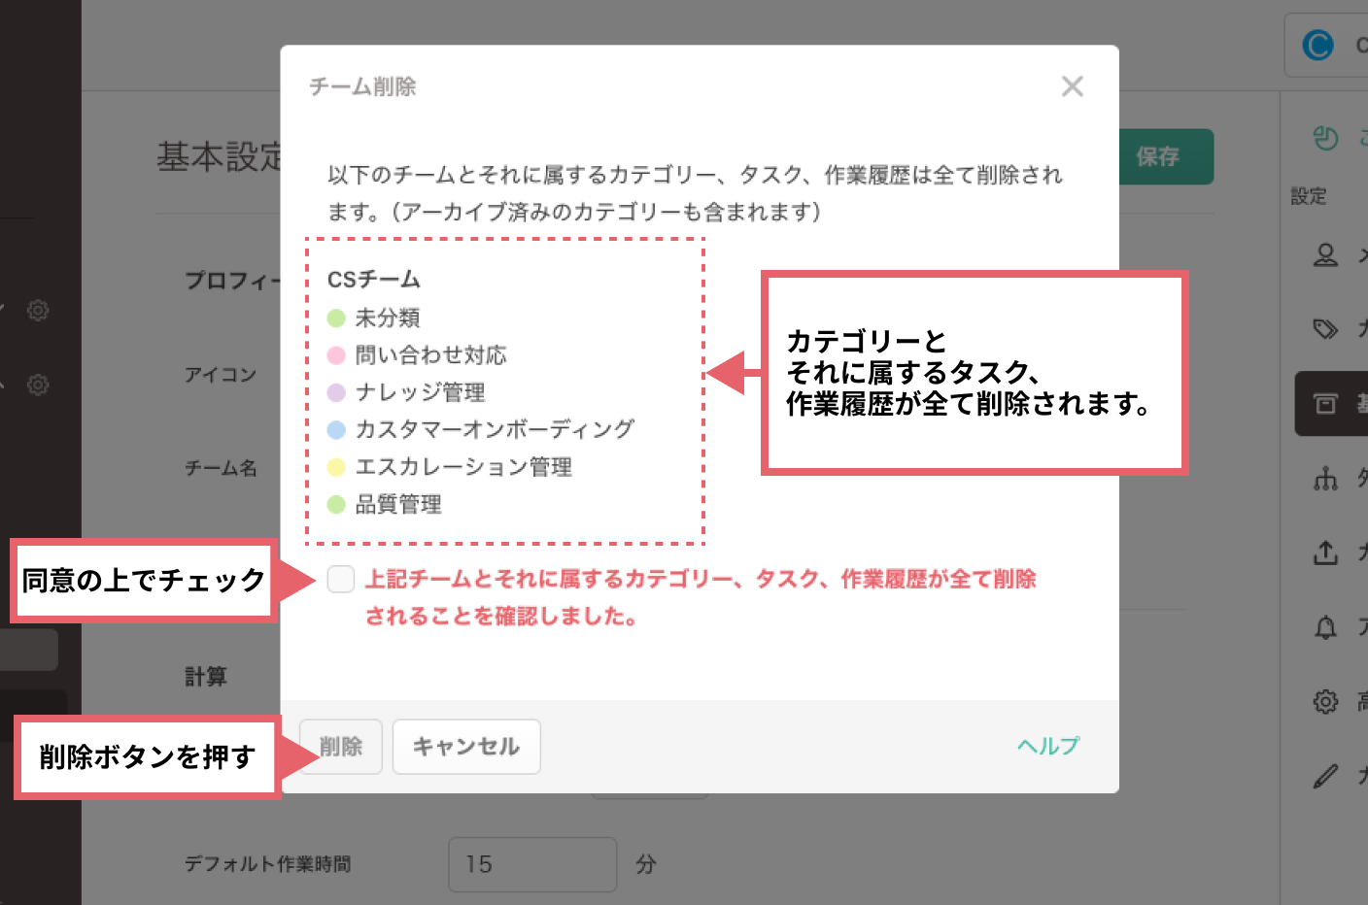Open the bell notification settings icon
The image size is (1368, 905).
click(1325, 627)
